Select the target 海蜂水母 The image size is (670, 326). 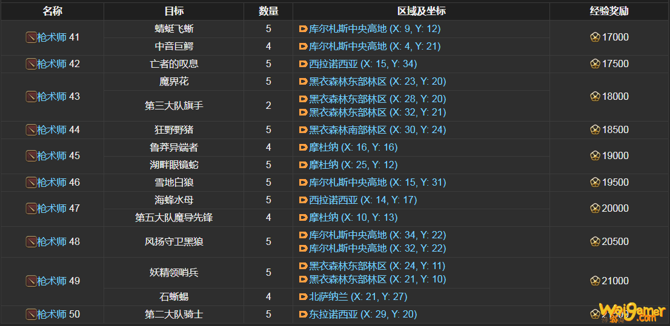(174, 200)
